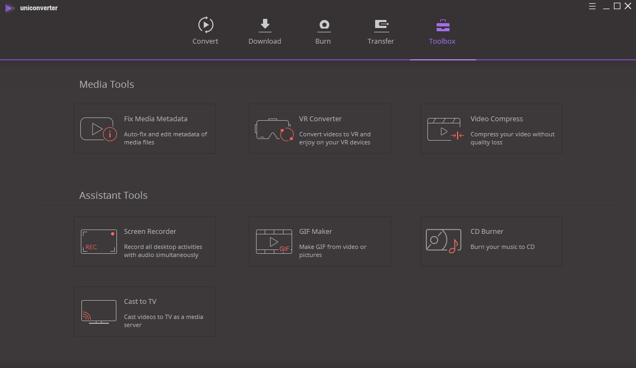The height and width of the screenshot is (368, 636).
Task: Select the Toolbox briefcase icon
Action: (x=443, y=25)
